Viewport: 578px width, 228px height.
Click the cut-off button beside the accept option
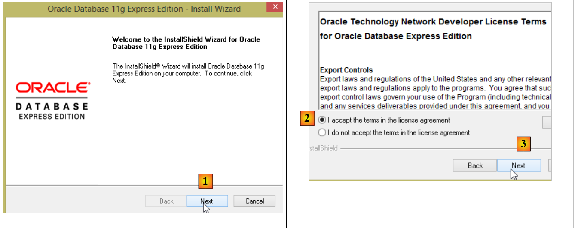click(x=547, y=122)
